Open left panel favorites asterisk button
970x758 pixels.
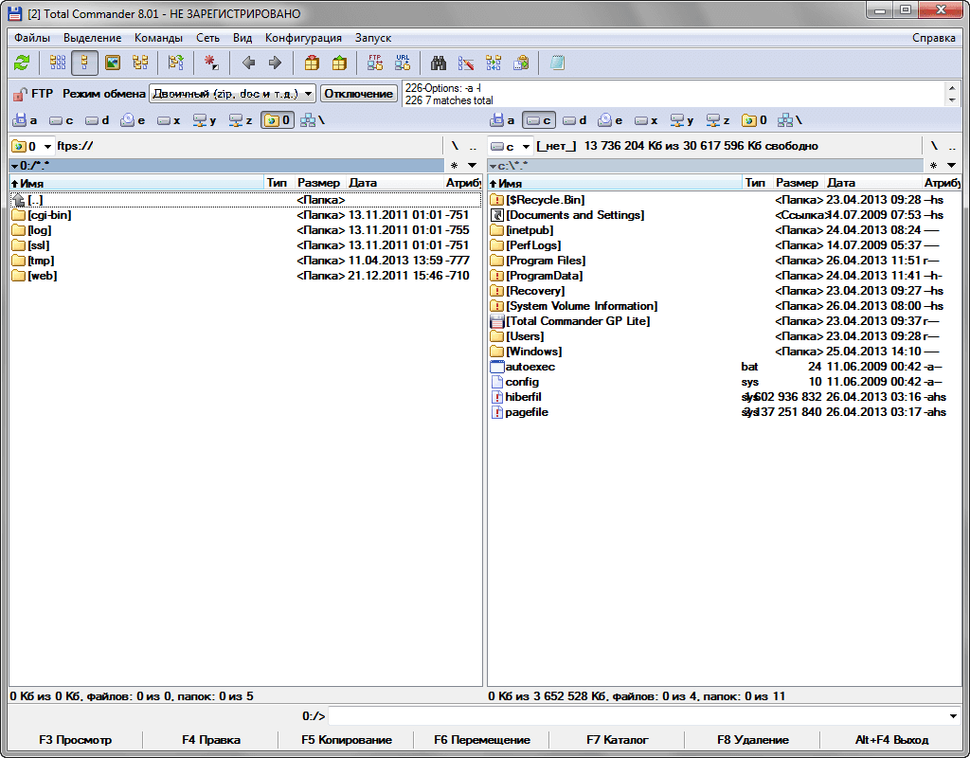(454, 165)
